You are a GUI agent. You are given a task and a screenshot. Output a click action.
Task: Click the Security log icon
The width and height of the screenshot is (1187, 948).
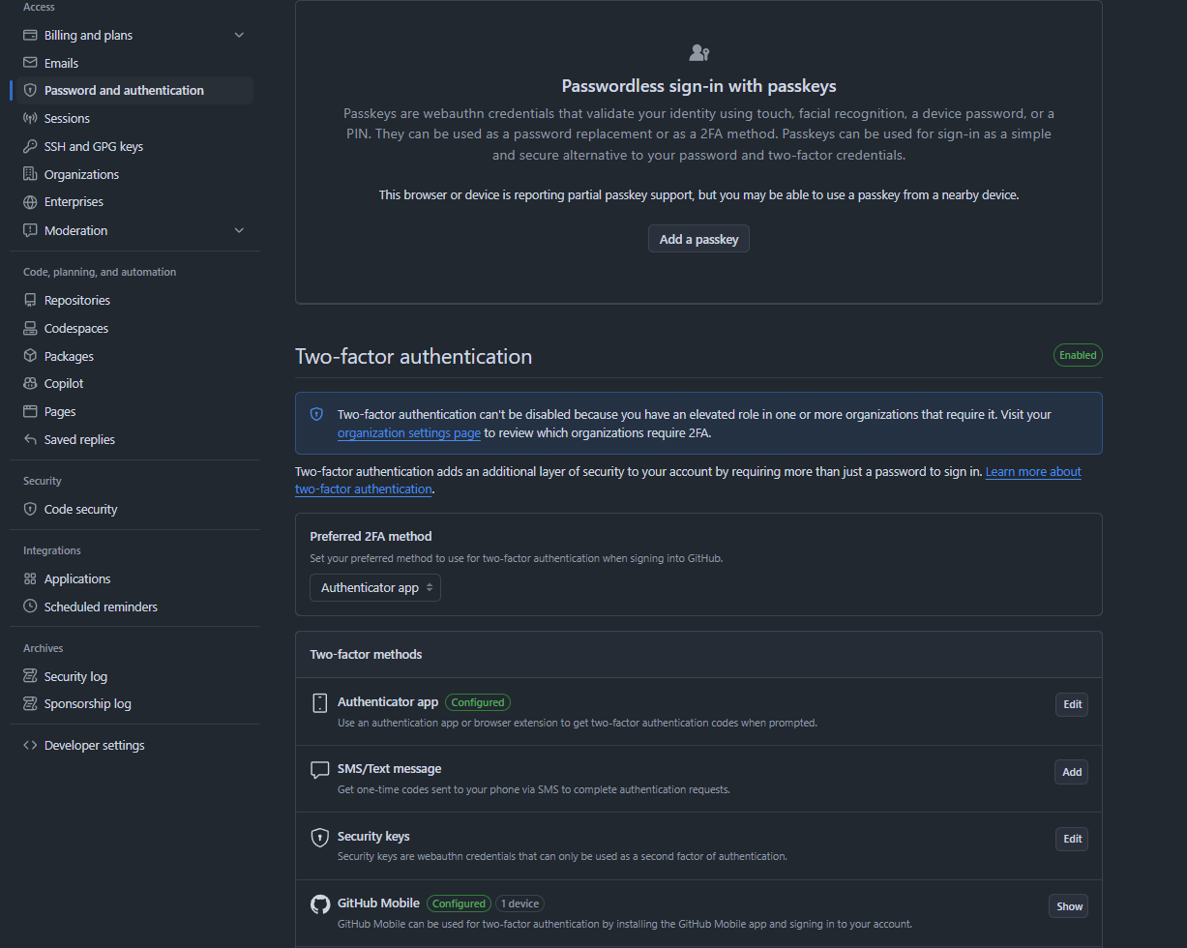pos(30,677)
